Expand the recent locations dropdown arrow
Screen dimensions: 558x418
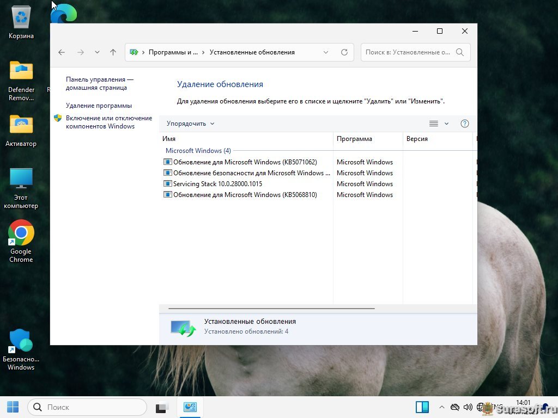click(97, 52)
